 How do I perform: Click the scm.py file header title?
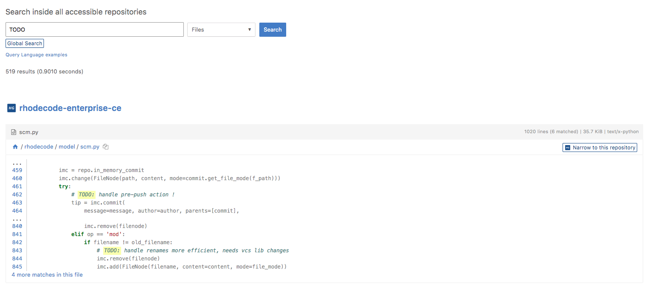29,132
